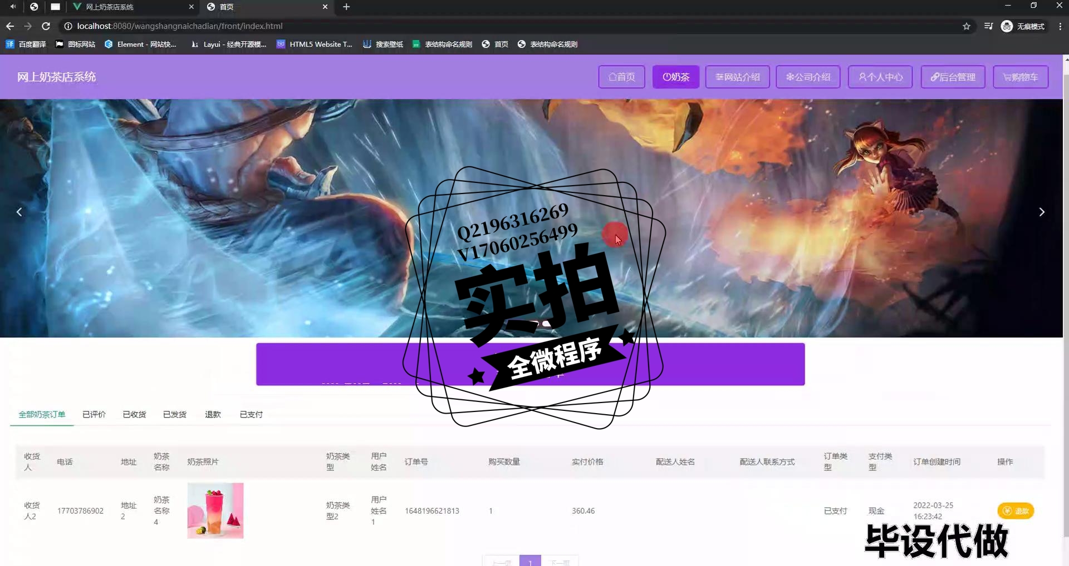Viewport: 1069px width, 566px height.
Task: Click the 实付价格 column header
Action: tap(587, 461)
